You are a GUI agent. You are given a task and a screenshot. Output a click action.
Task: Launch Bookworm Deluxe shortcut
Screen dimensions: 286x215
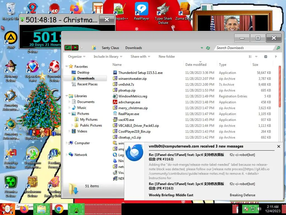click(32, 186)
